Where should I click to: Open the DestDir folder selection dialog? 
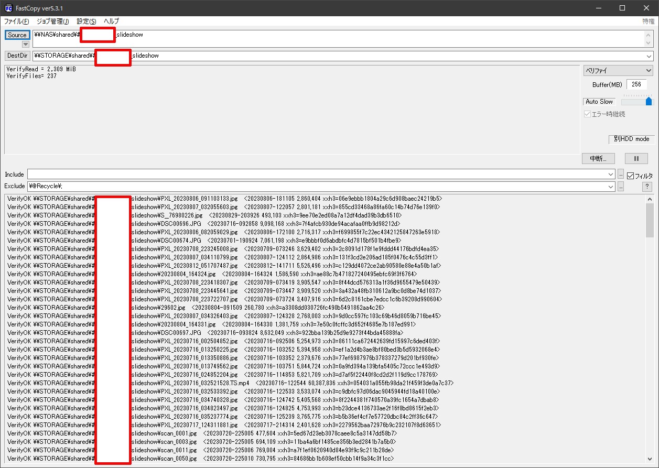coord(17,56)
